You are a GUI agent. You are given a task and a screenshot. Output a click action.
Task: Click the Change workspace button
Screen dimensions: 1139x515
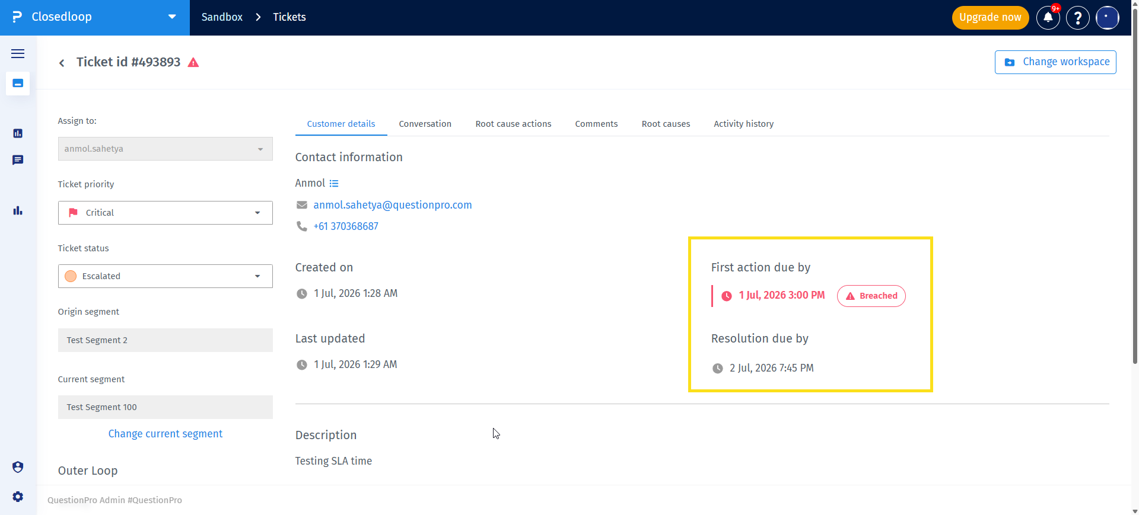1055,62
